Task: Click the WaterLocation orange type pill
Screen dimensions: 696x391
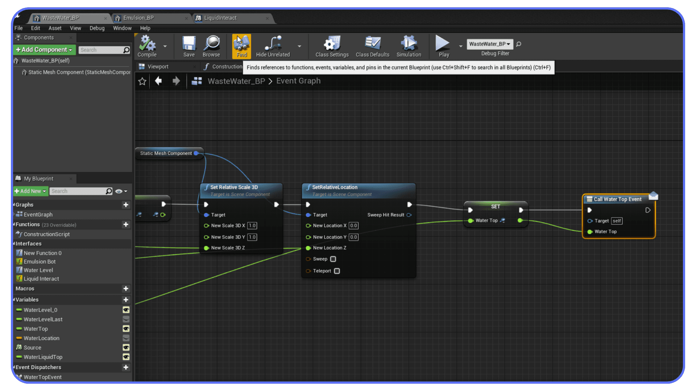Action: tap(19, 338)
